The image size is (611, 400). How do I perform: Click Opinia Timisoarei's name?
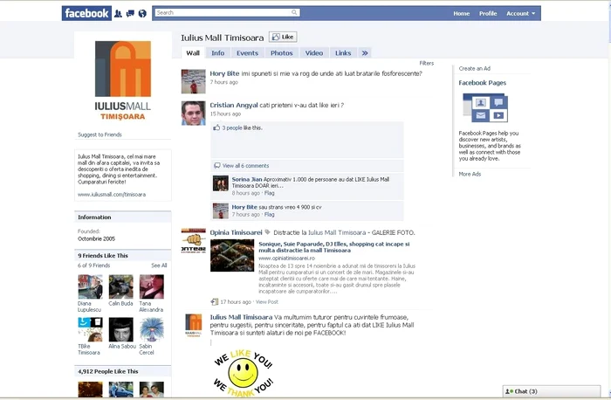(237, 232)
